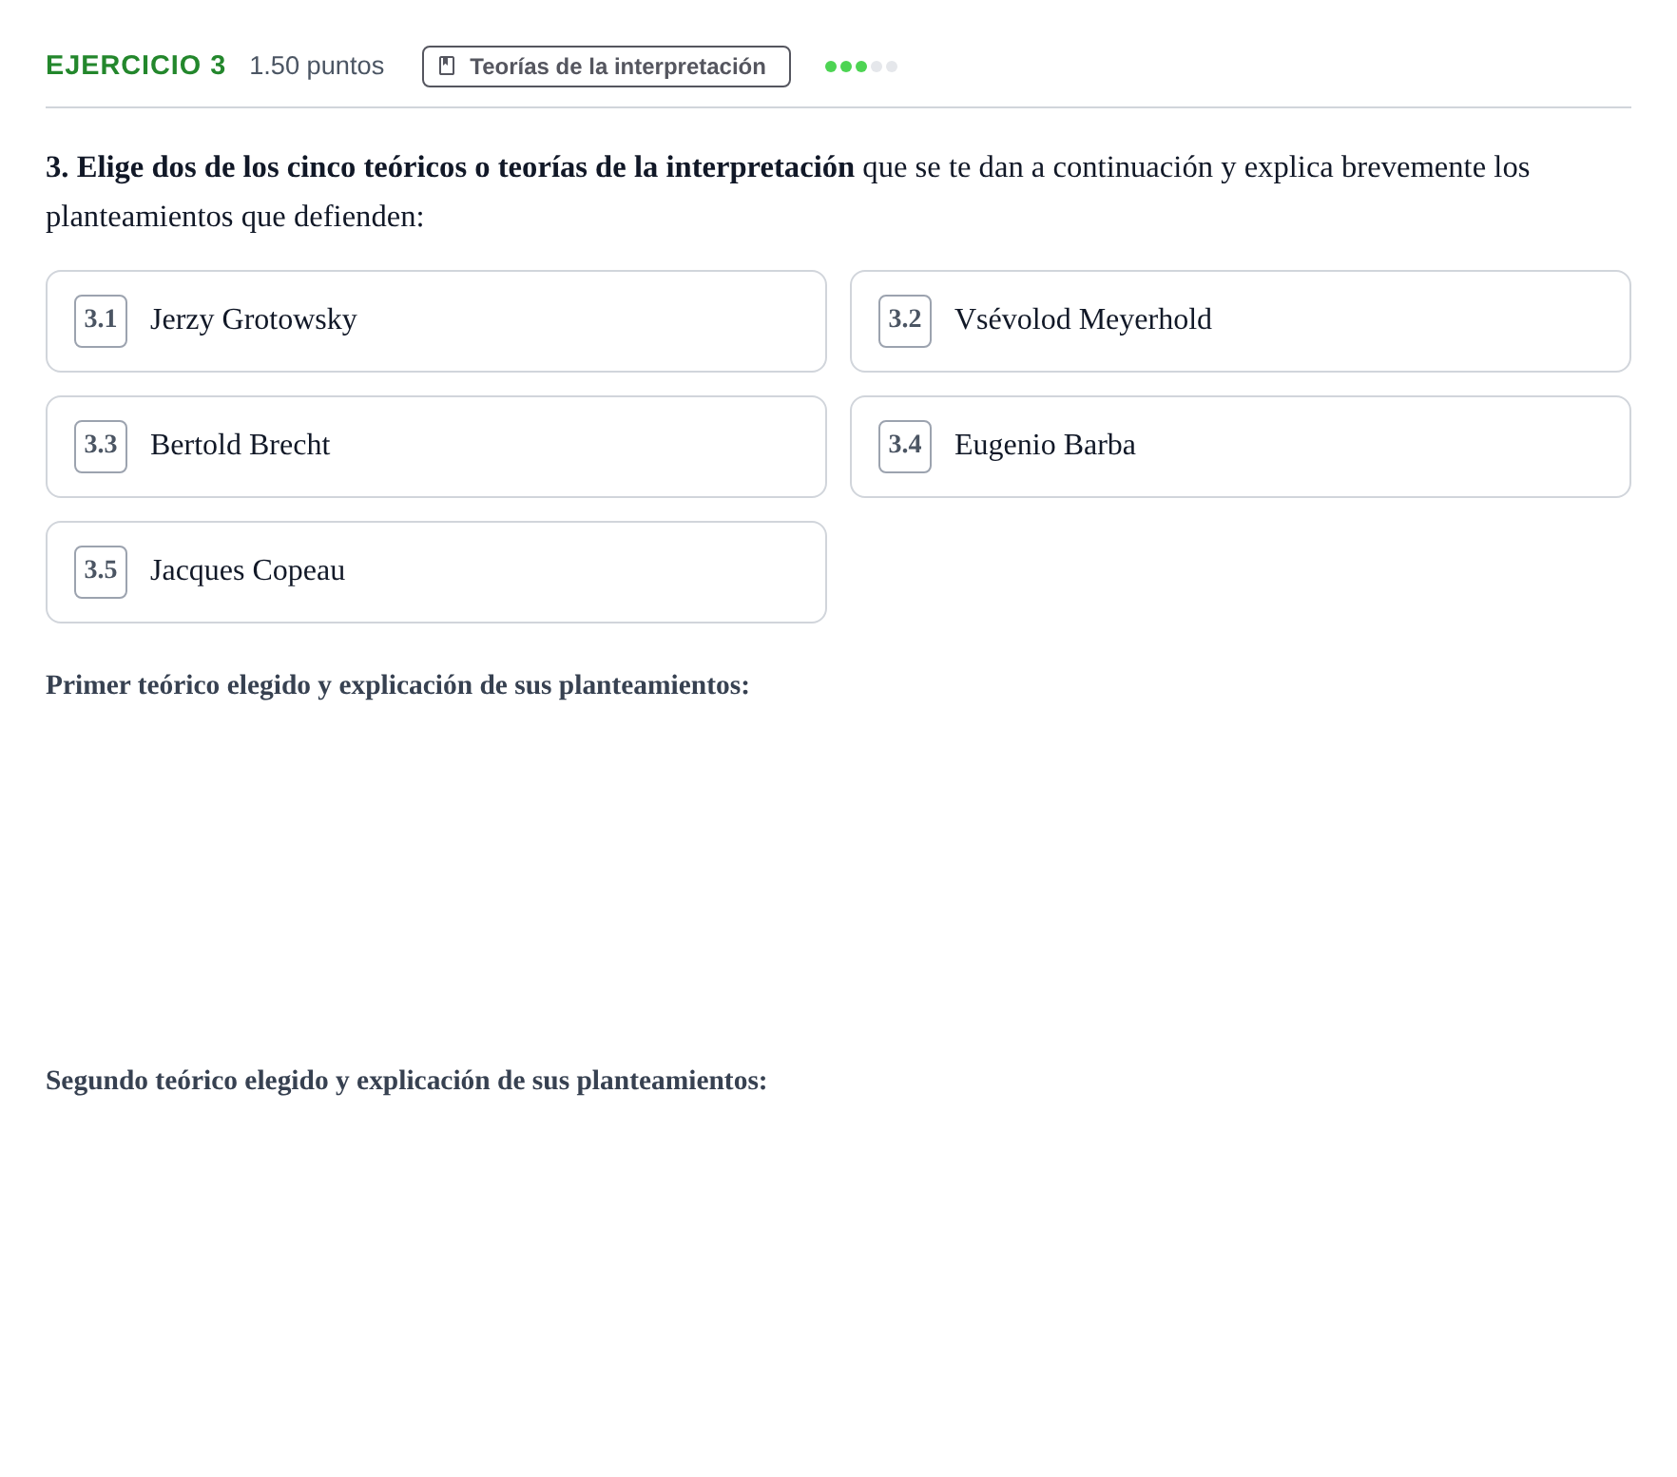Select the Vsévolod Meyerhold option card
This screenshot has height=1477, width=1677.
(1241, 321)
